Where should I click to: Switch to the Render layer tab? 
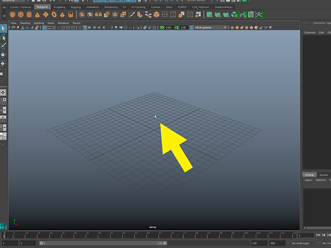[324, 175]
